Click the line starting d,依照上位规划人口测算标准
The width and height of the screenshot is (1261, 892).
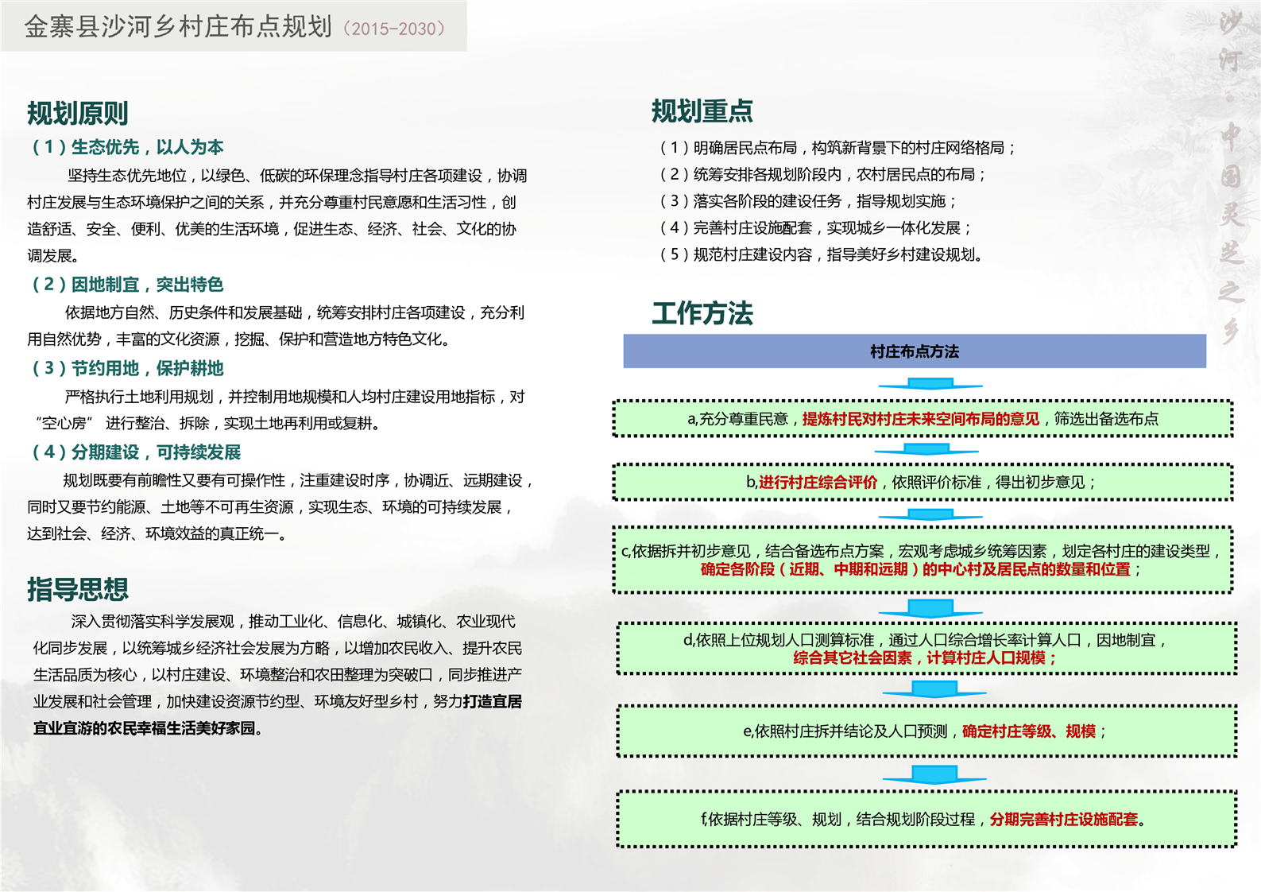point(926,640)
